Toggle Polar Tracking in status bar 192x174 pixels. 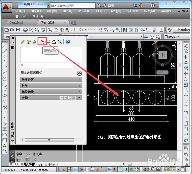pos(81,169)
